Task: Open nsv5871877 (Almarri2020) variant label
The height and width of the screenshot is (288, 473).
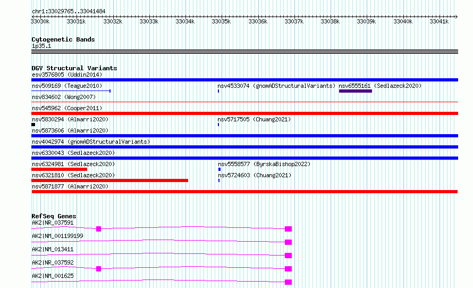Action: pos(70,186)
